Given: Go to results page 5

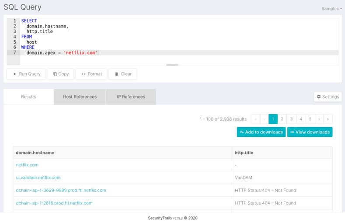Looking at the screenshot, I should click(x=310, y=119).
